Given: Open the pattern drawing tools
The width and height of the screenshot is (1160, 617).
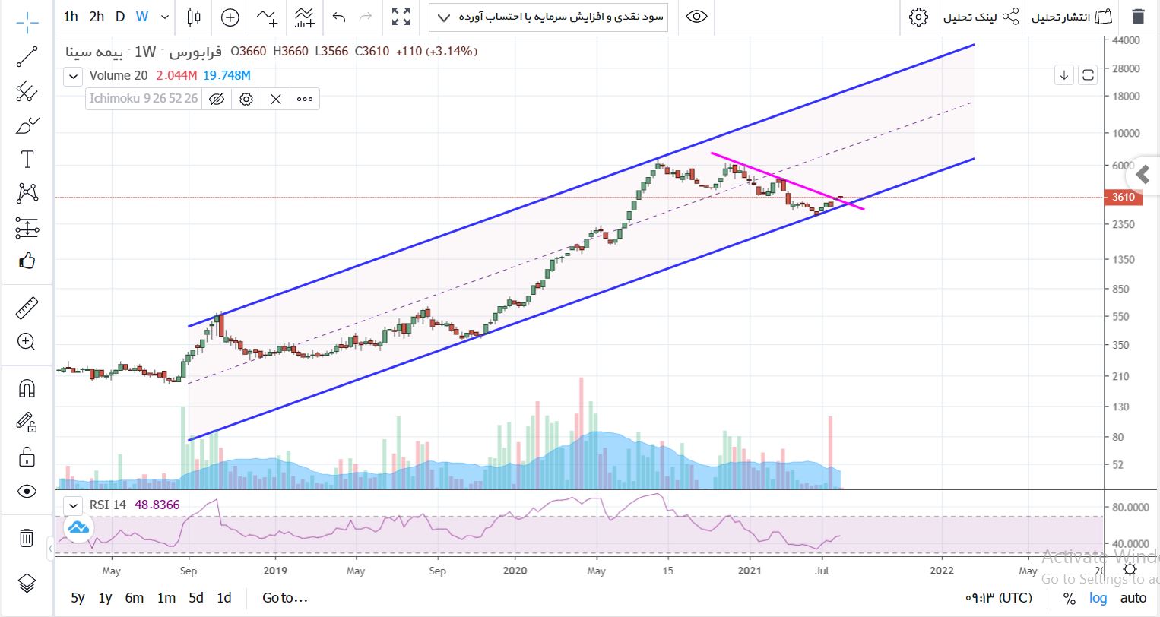Looking at the screenshot, I should [27, 193].
